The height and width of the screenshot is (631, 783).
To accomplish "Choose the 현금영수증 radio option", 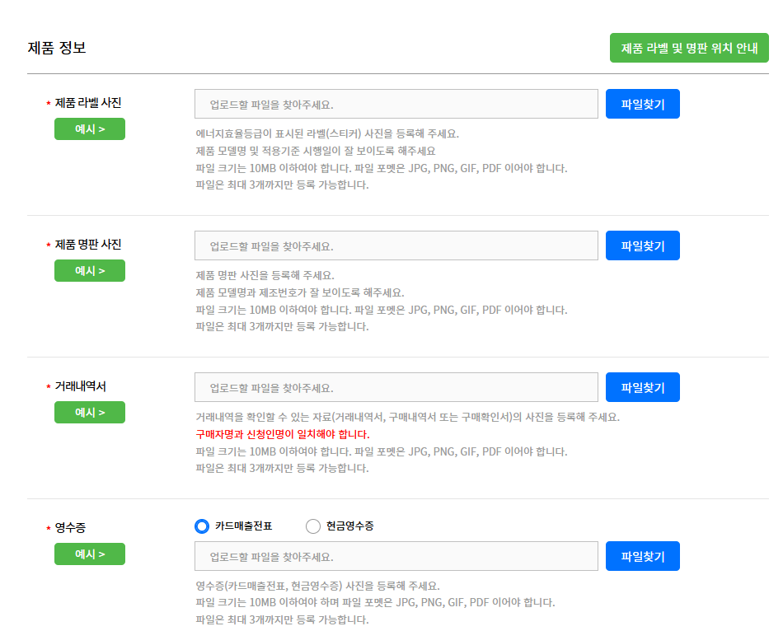I will coord(313,526).
